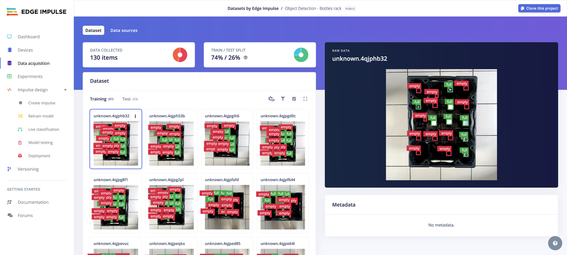This screenshot has height=255, width=567.
Task: Click the No metadata. text
Action: click(x=442, y=225)
